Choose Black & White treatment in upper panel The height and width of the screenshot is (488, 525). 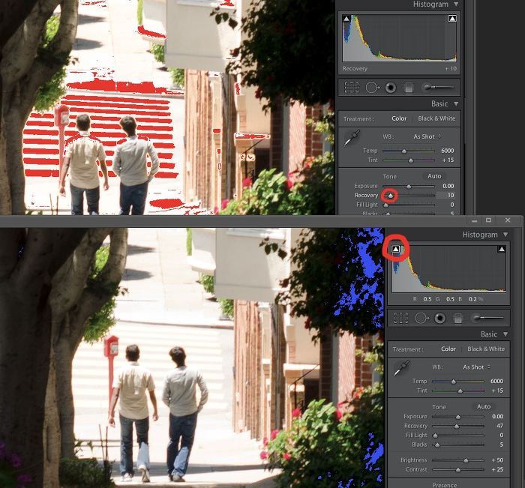click(x=436, y=118)
